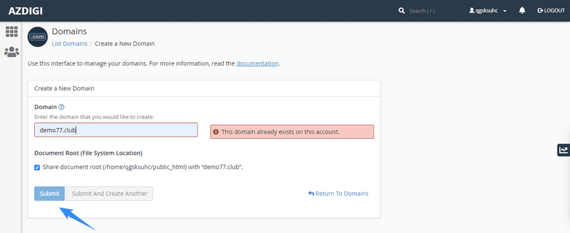Click the Domain help question icon

tap(61, 107)
